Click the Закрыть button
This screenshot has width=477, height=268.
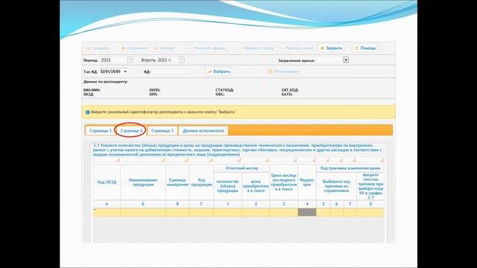[331, 48]
